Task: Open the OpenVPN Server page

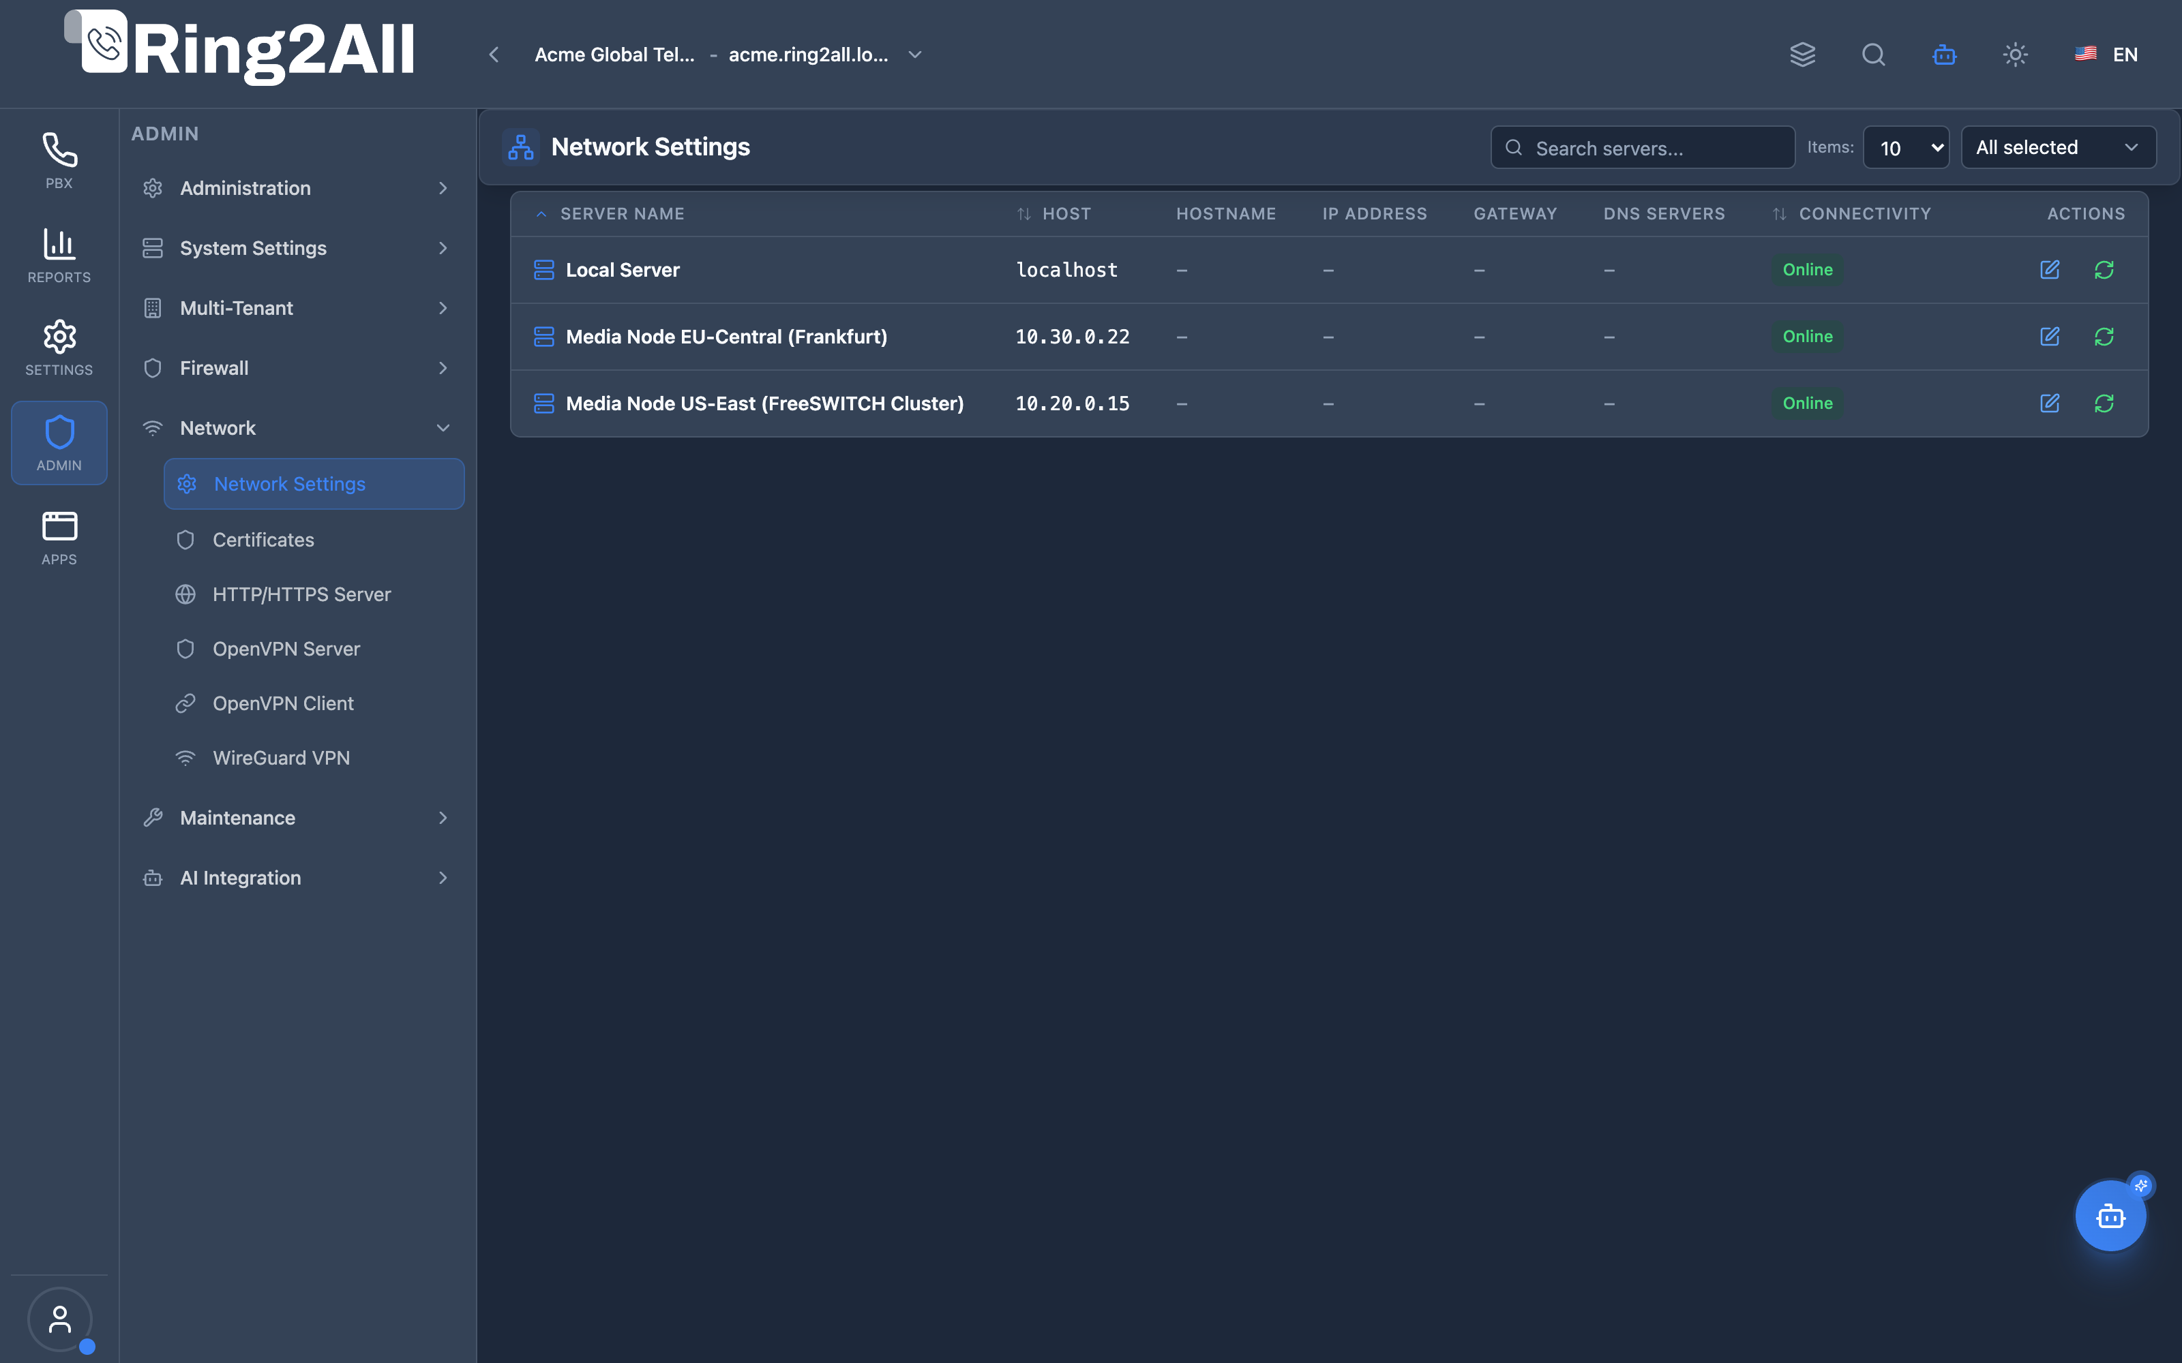Action: [314, 649]
